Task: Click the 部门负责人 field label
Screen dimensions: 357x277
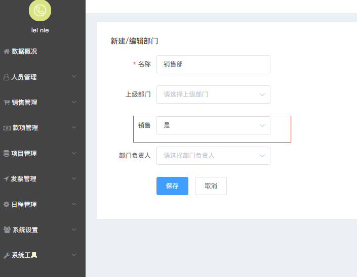Action: point(135,156)
